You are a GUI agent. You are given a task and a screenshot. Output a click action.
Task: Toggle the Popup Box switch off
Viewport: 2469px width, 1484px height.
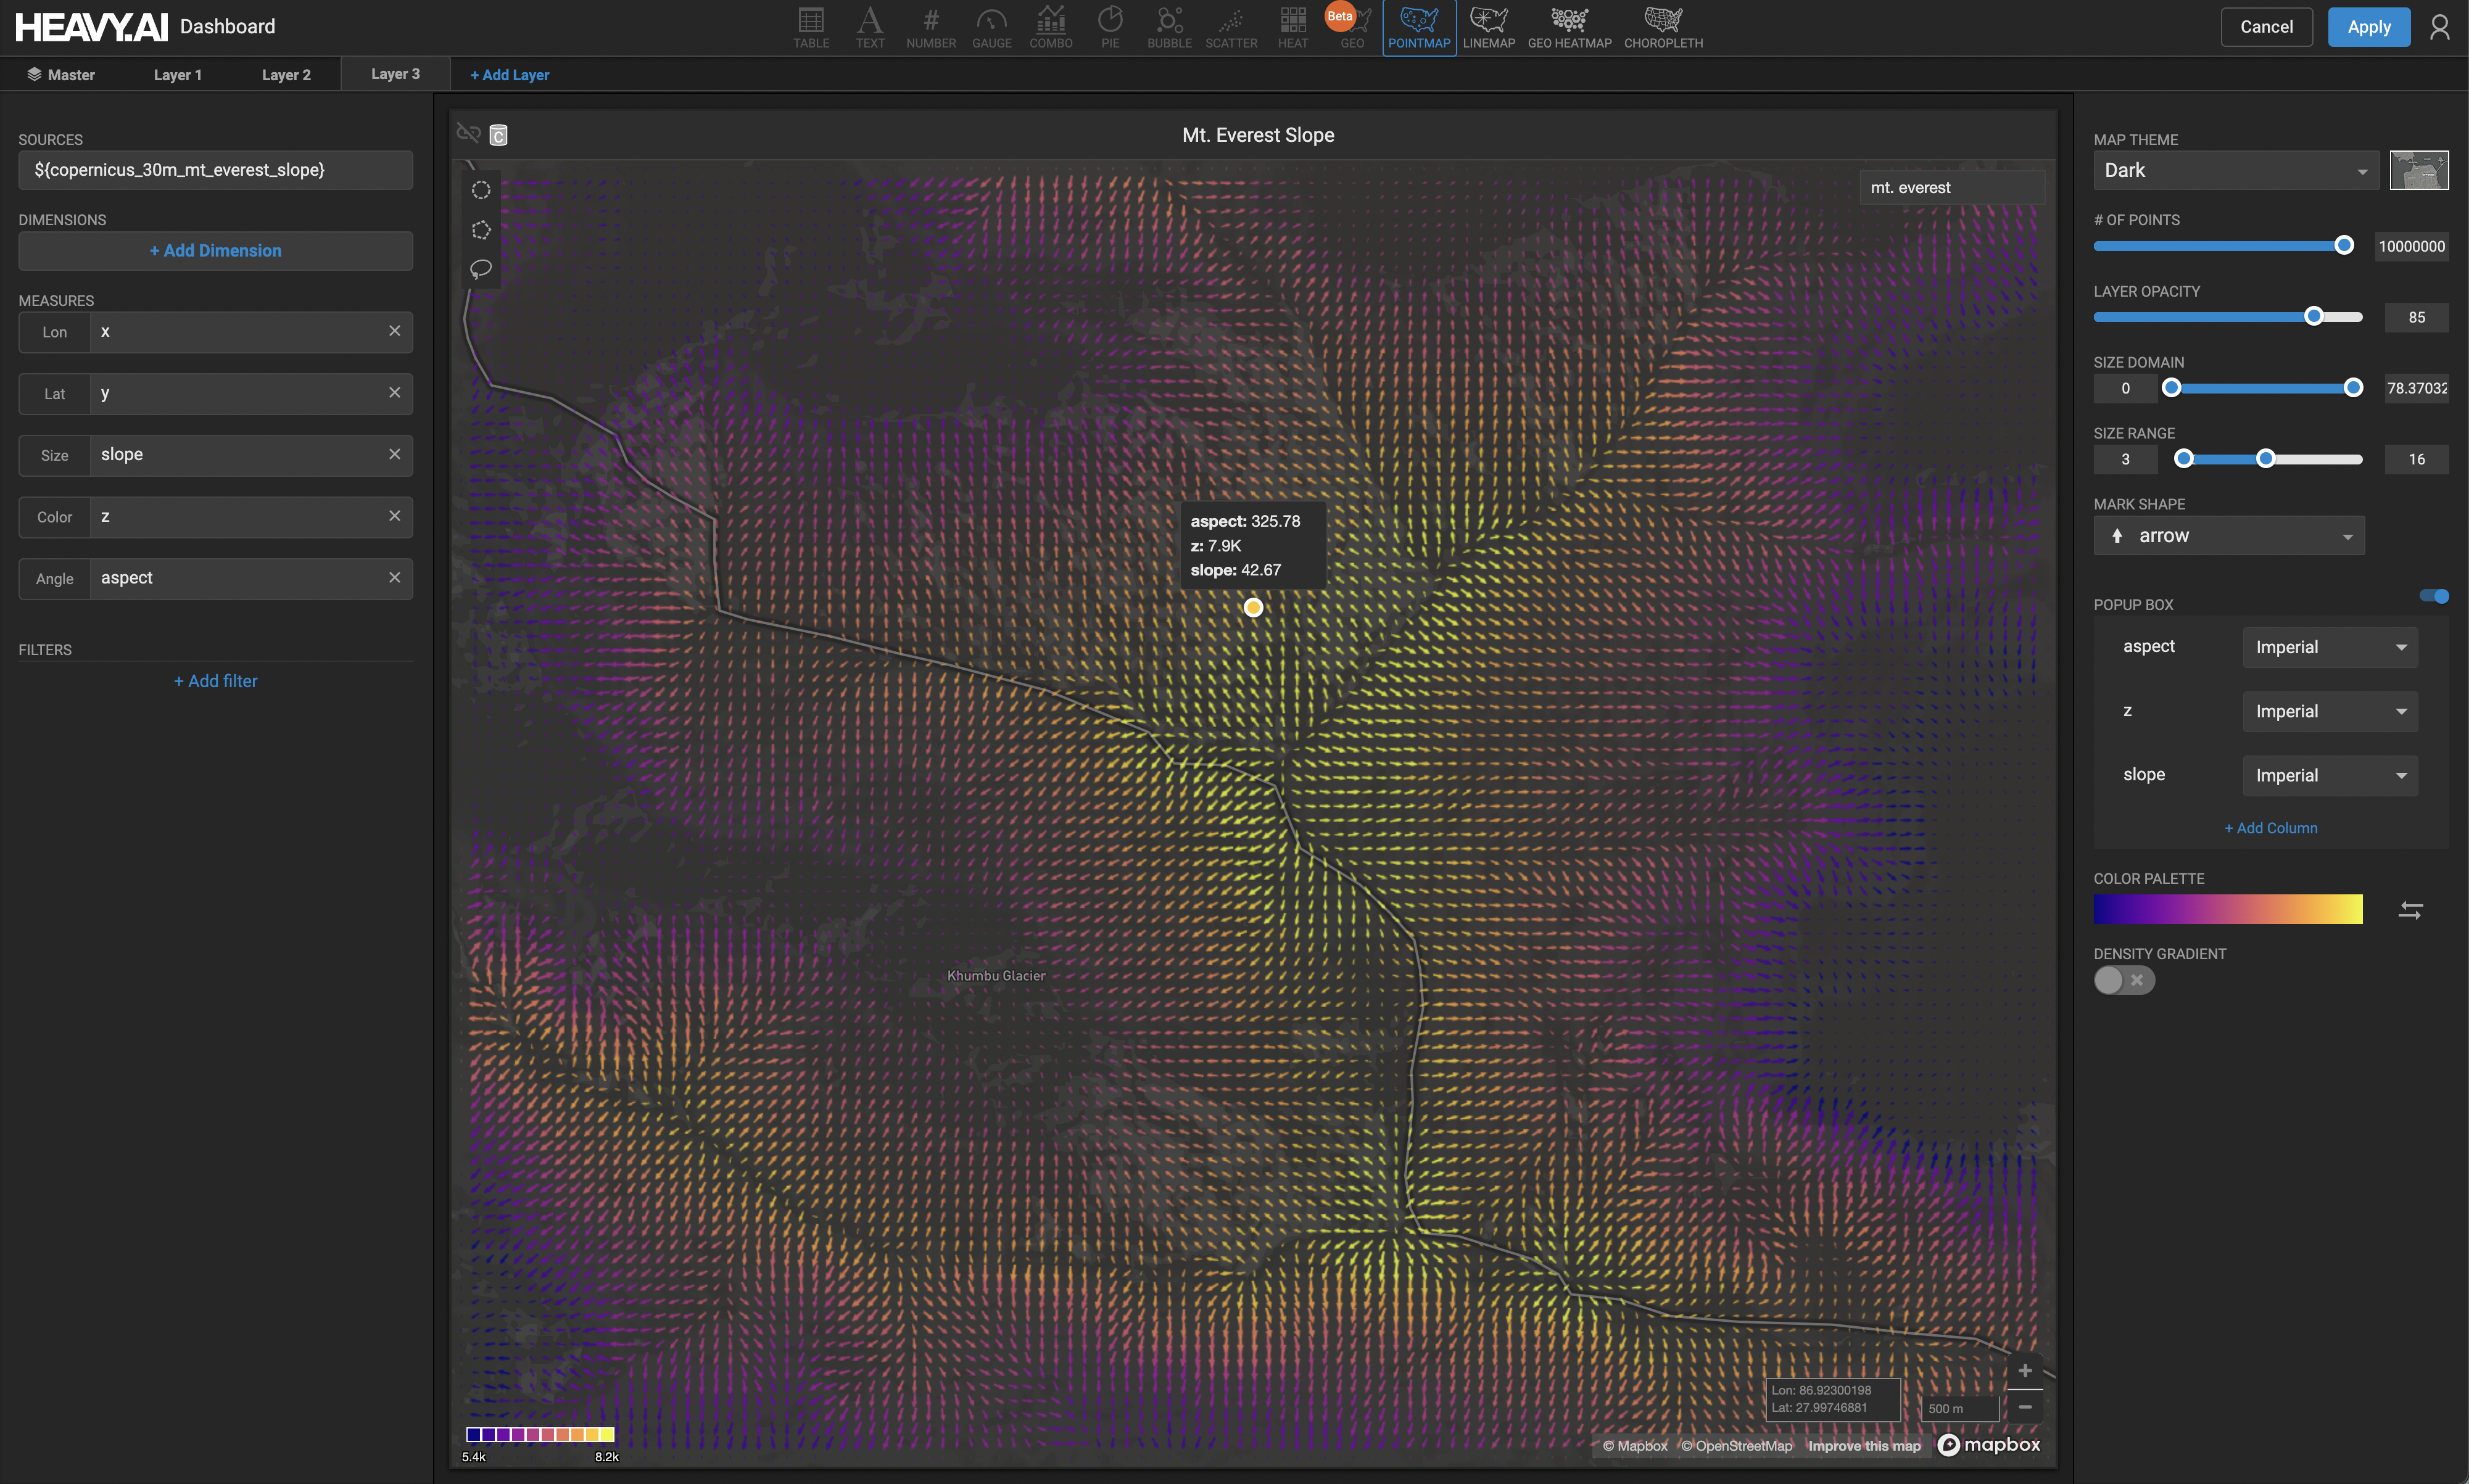point(2433,596)
